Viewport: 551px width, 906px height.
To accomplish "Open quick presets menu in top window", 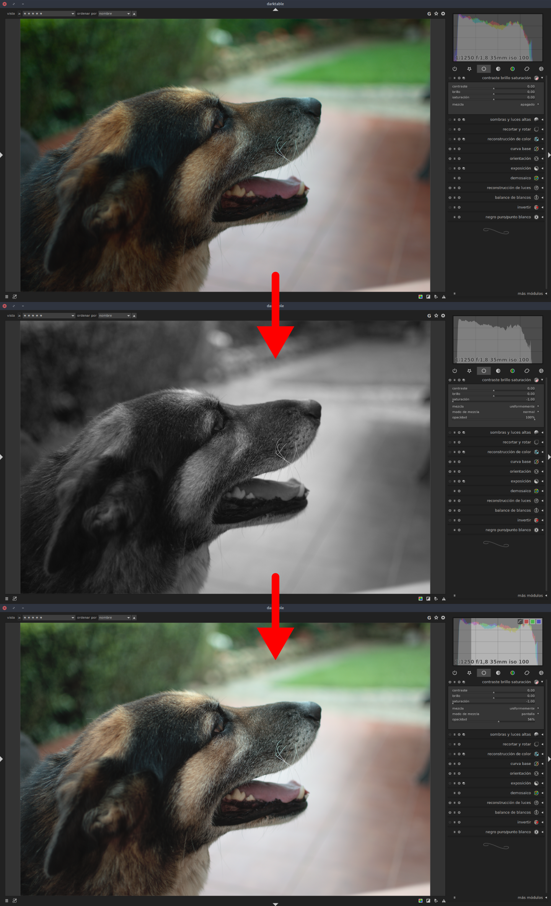I will click(x=7, y=297).
